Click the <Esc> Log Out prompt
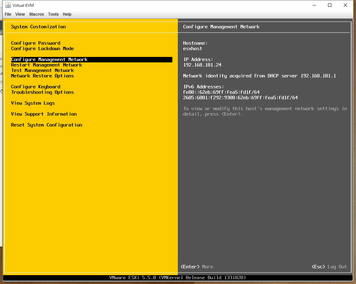The height and width of the screenshot is (284, 356). pos(329,267)
